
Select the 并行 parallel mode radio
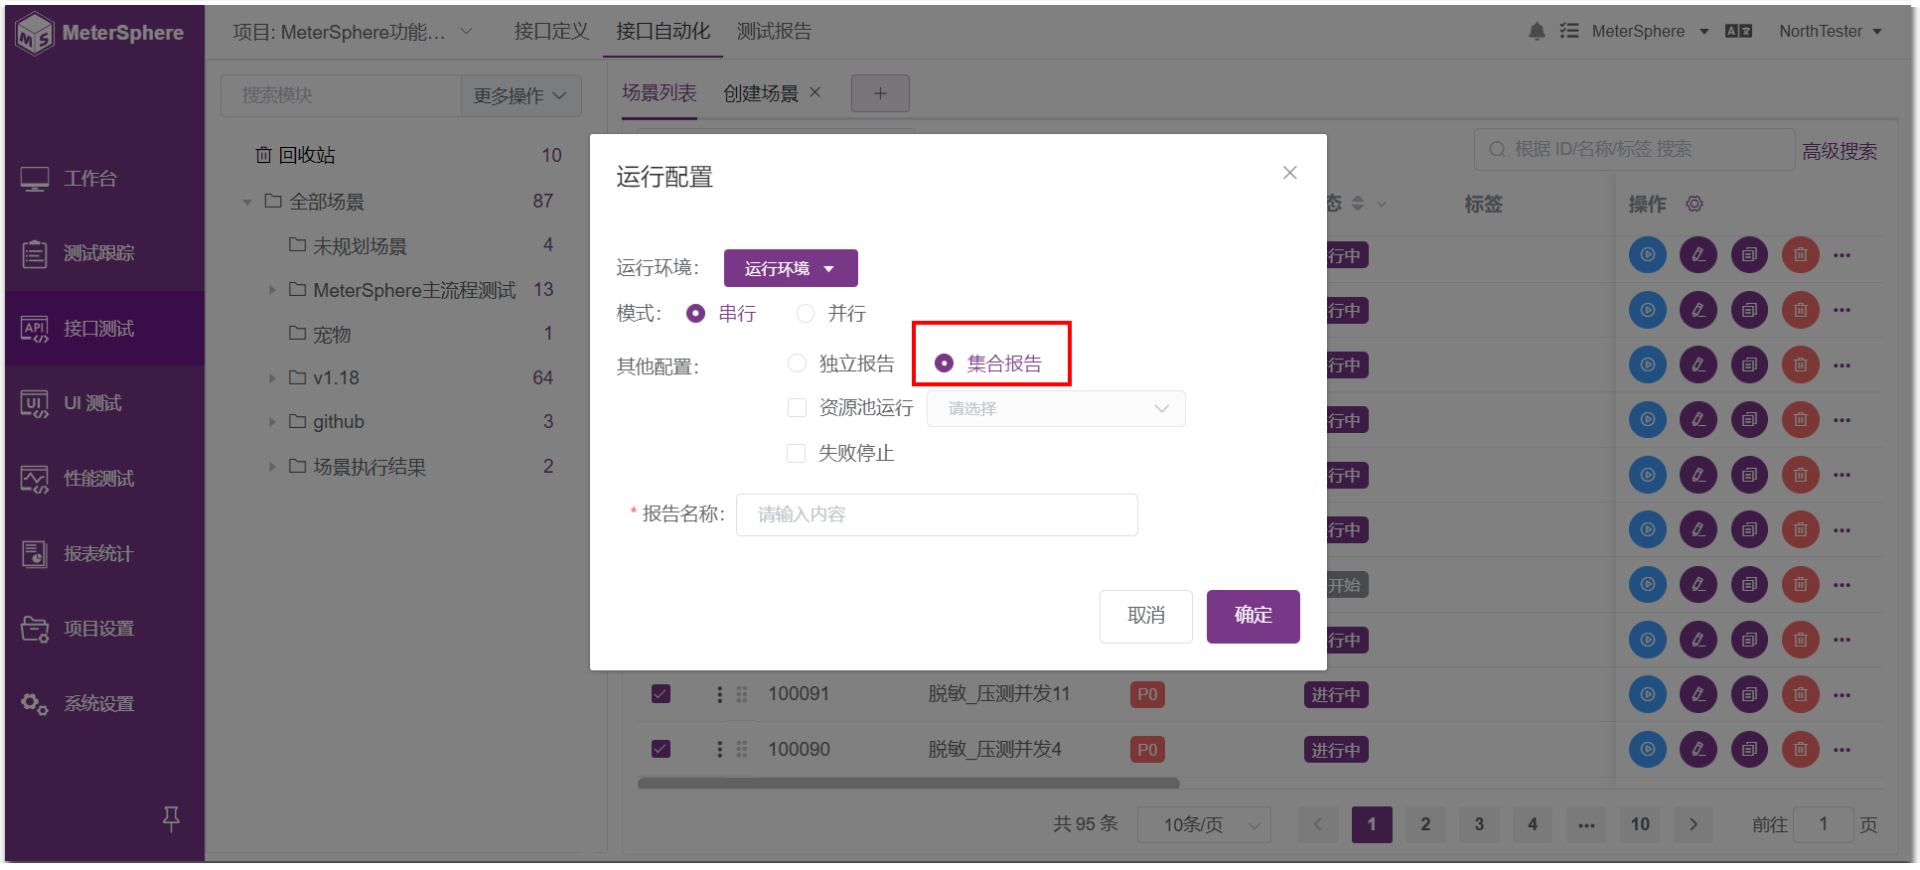[806, 314]
